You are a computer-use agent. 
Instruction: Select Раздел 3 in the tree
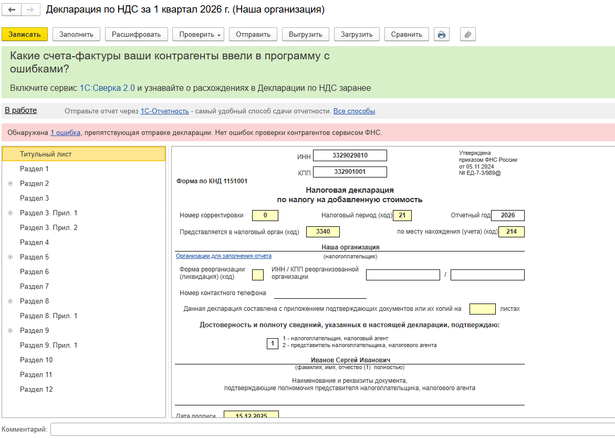tap(84, 198)
